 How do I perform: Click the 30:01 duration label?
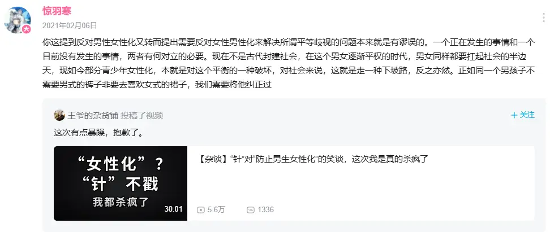click(x=173, y=209)
